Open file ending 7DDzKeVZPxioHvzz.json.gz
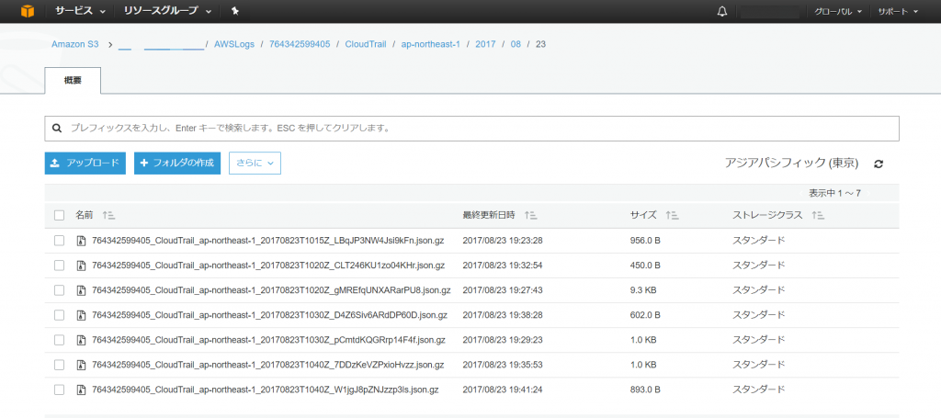The height and width of the screenshot is (418, 941). tap(267, 365)
